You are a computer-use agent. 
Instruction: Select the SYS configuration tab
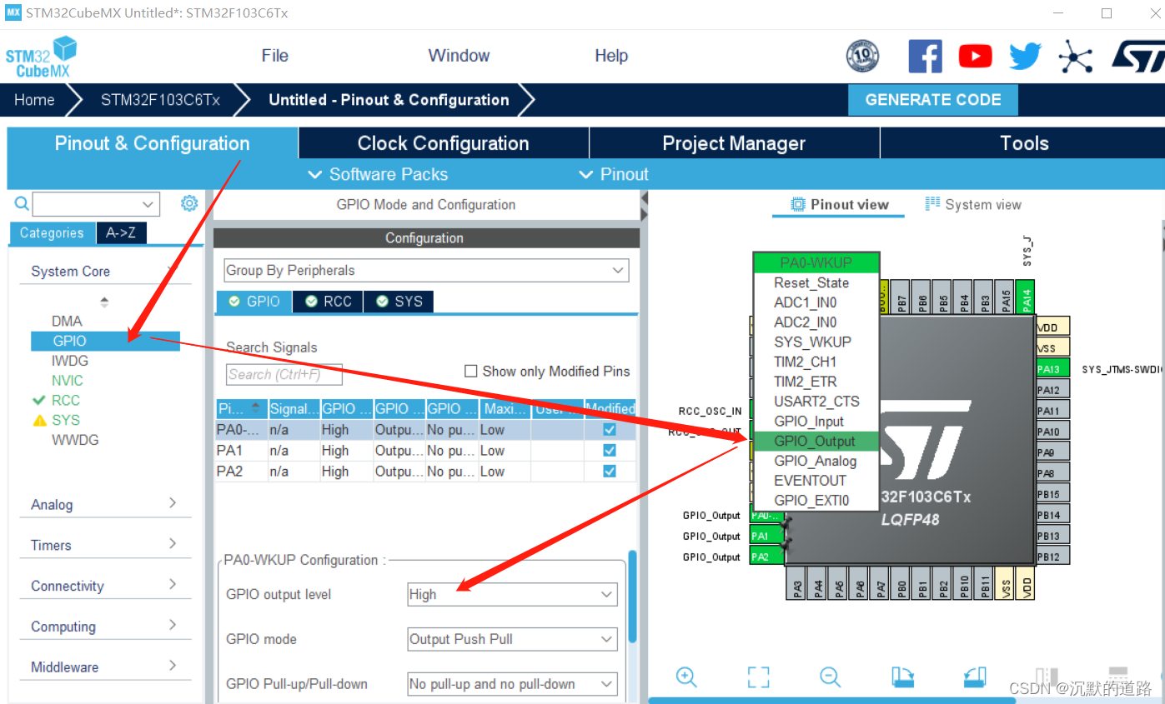click(x=399, y=302)
